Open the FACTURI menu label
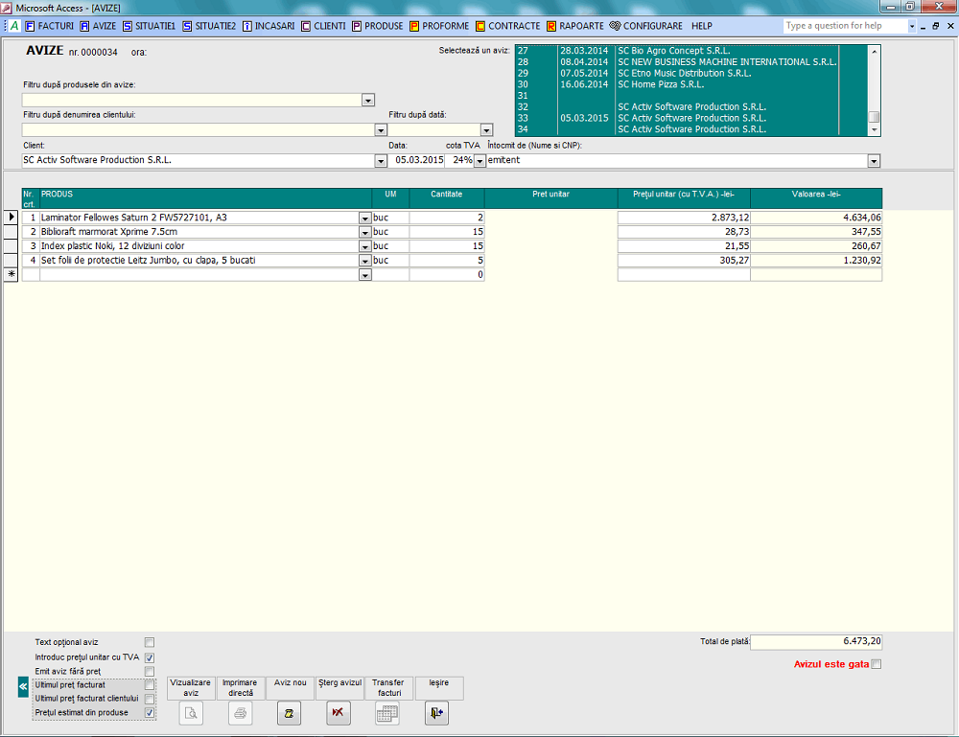The image size is (959, 737). pos(56,26)
